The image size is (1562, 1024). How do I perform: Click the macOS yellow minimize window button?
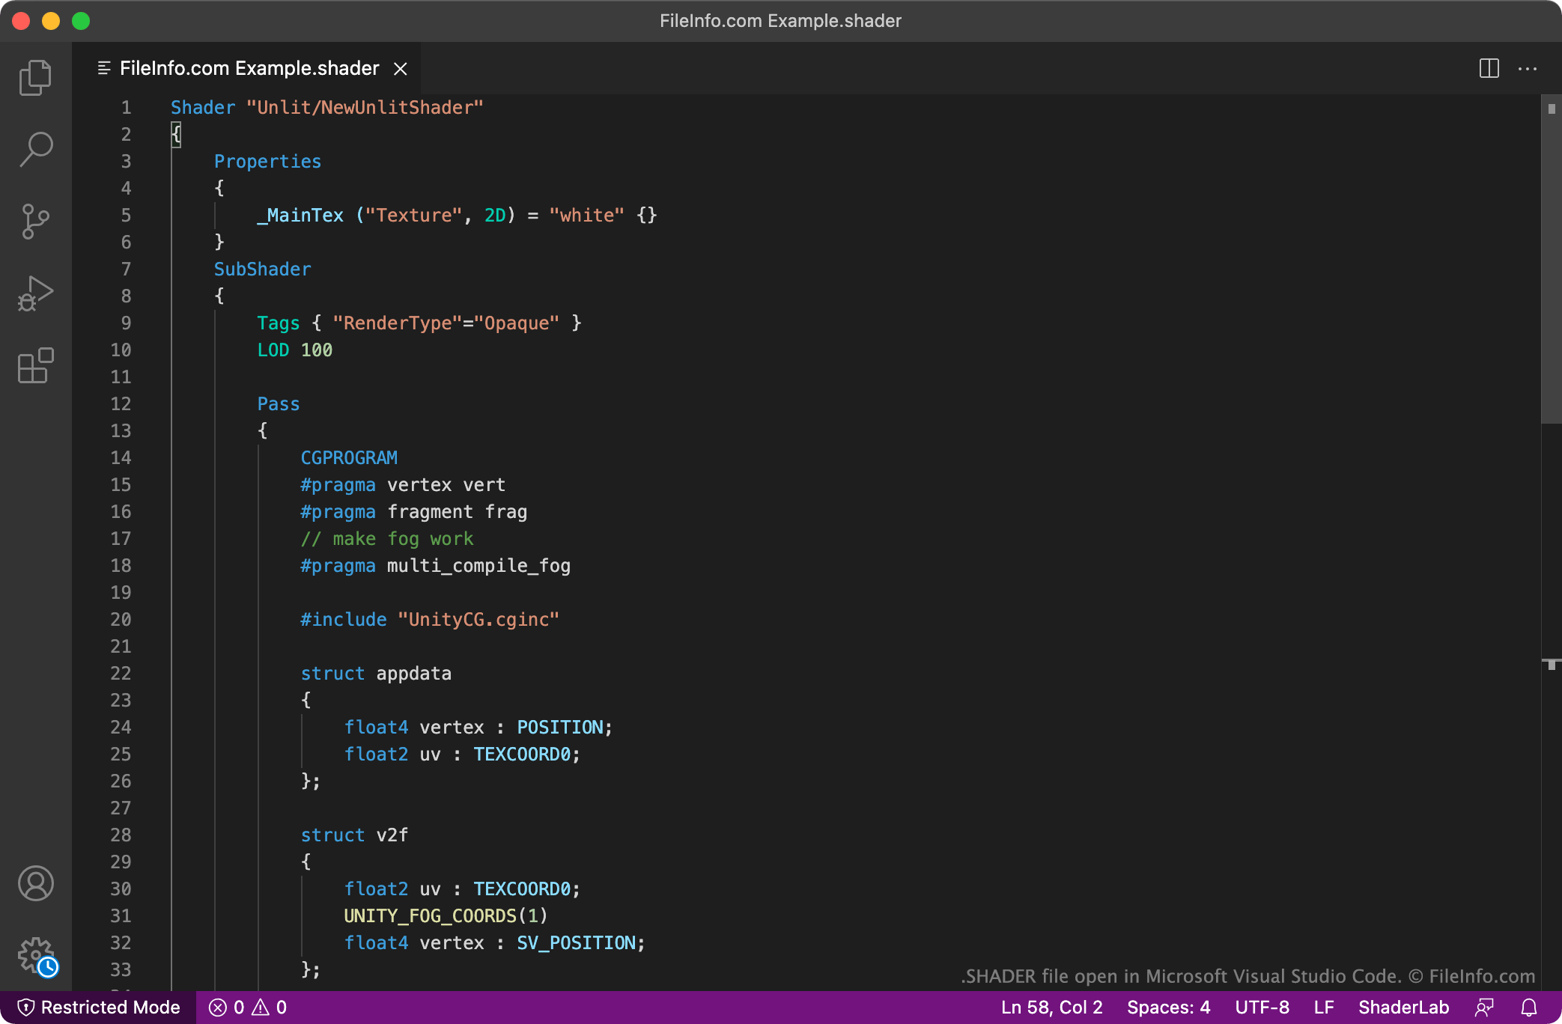(51, 21)
